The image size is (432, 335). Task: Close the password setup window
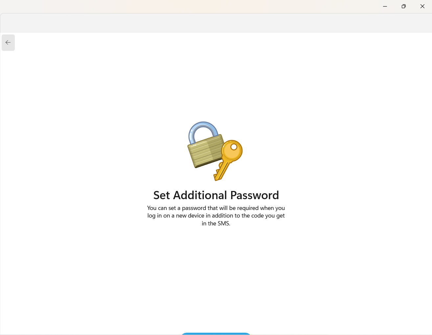click(422, 6)
